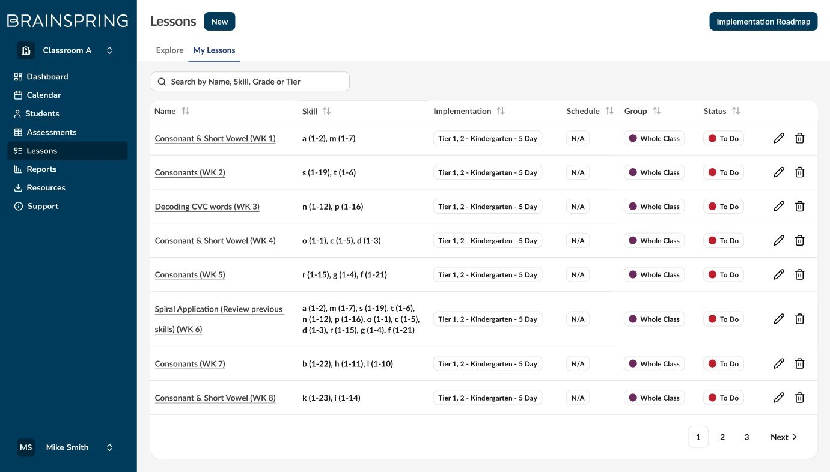Click the trash icon for Consonants (WK 7)

(x=800, y=364)
